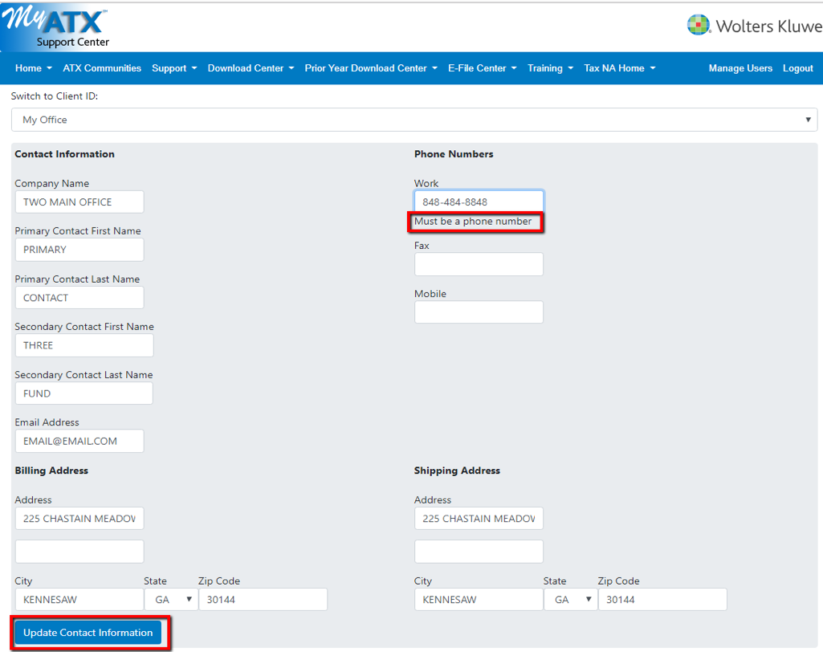Viewport: 823px width, 652px height.
Task: Select the Shipping Address State dropdown
Action: coord(570,600)
